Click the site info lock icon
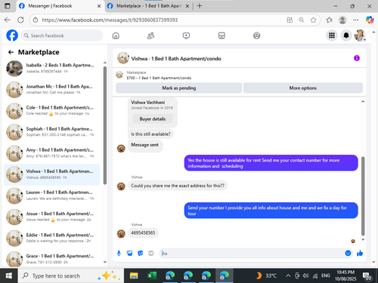The width and height of the screenshot is (378, 283). click(x=36, y=20)
